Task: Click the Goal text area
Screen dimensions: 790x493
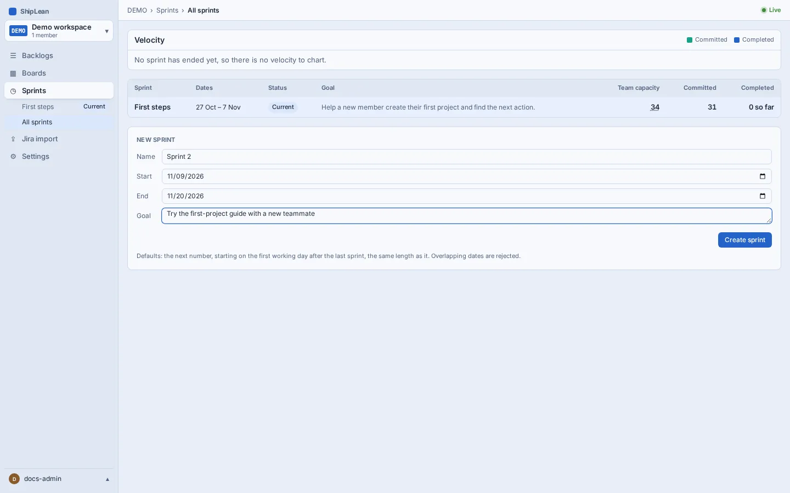Action: [467, 216]
